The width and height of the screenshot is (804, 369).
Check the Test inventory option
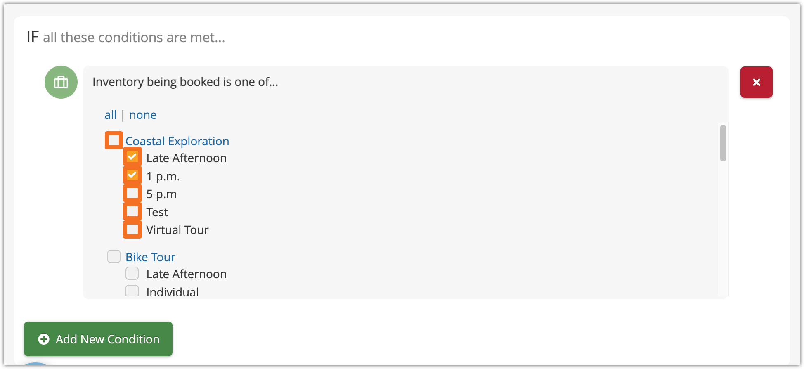click(x=132, y=211)
